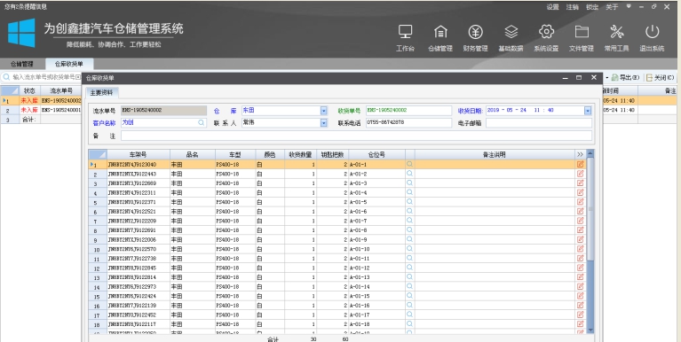This screenshot has width=681, height=342.
Task: Open the 收货日期 date dropdown
Action: (588, 111)
